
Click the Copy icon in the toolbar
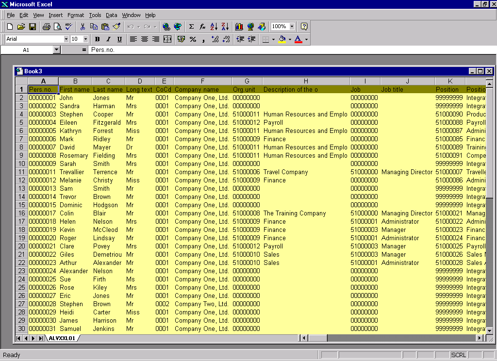94,27
